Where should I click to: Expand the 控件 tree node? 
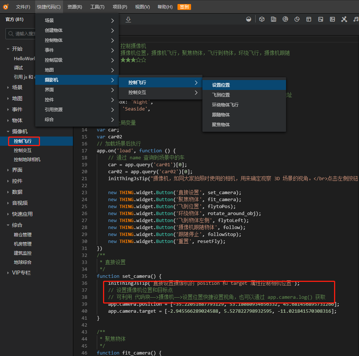[x=8, y=181]
